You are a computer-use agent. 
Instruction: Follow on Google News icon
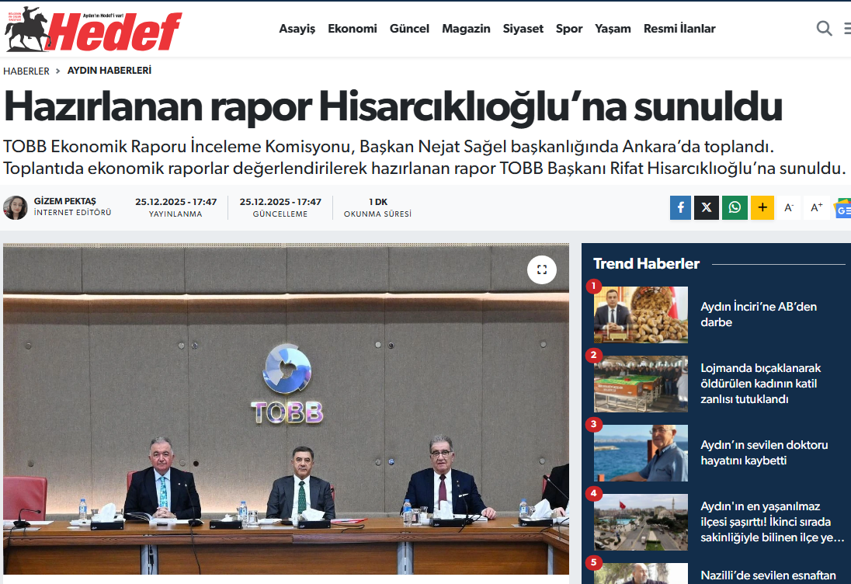pyautogui.click(x=842, y=208)
